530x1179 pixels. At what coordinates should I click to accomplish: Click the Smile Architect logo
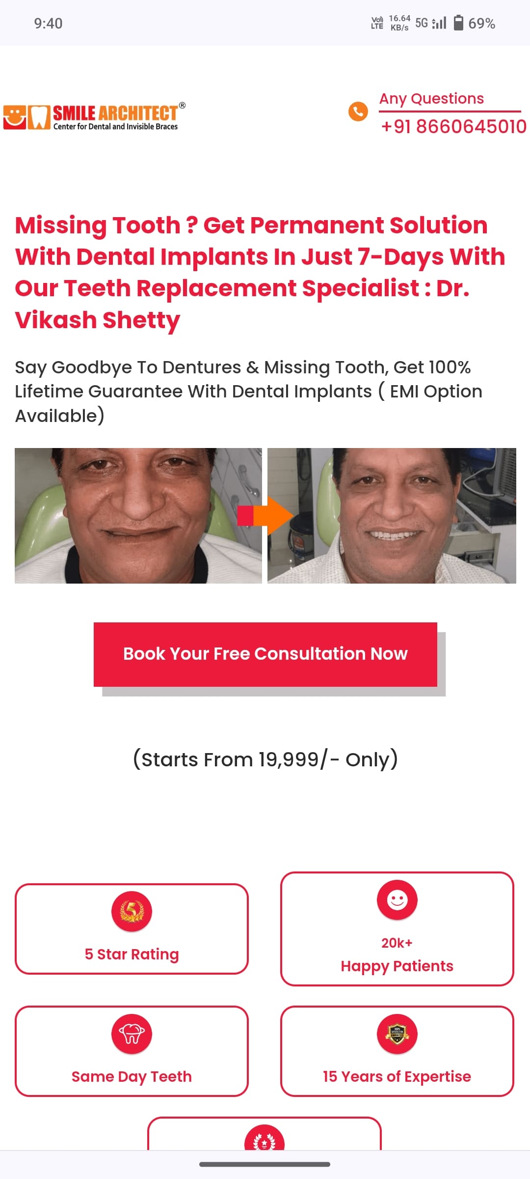94,117
